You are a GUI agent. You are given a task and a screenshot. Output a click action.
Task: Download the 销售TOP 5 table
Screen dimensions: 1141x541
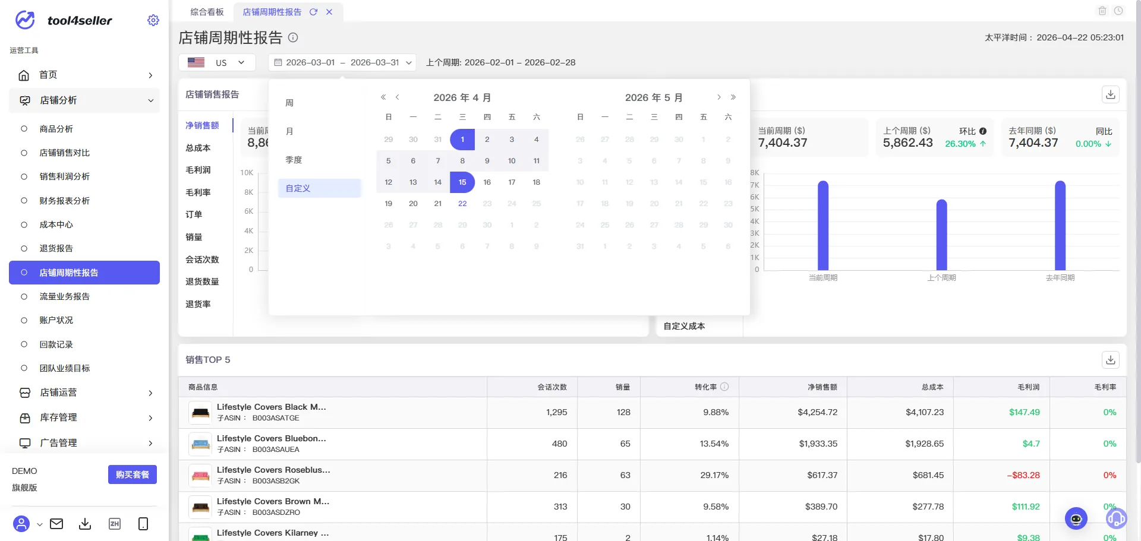tap(1111, 359)
